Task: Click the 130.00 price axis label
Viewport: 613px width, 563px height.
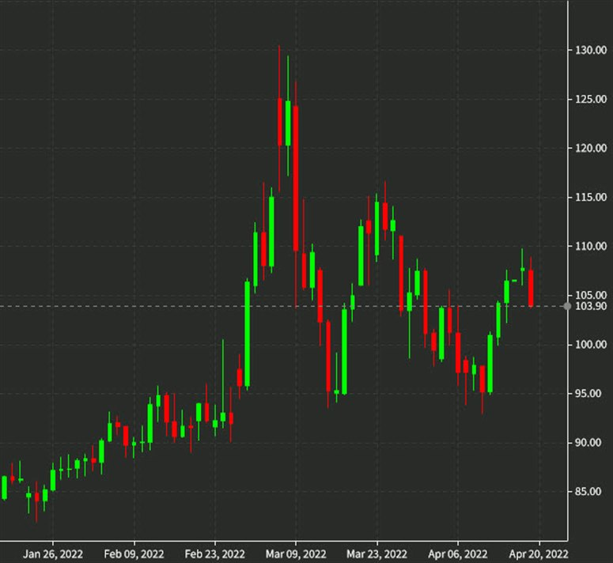Action: coord(591,50)
